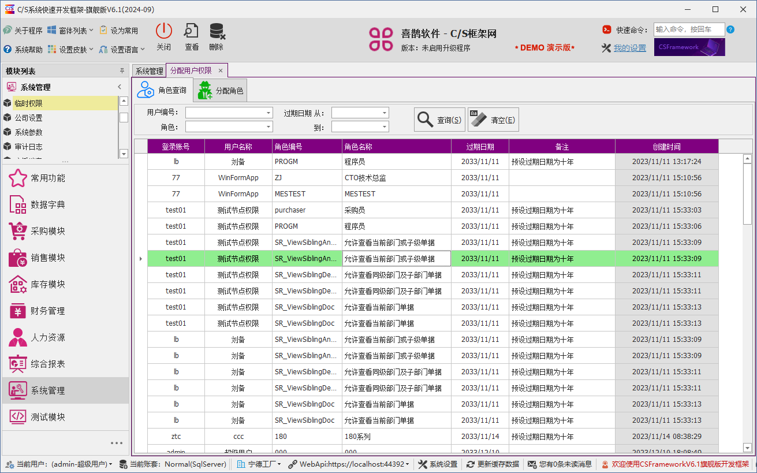Select 系统参数 in the module tree
Screen dimensions: 757x473
(60, 132)
